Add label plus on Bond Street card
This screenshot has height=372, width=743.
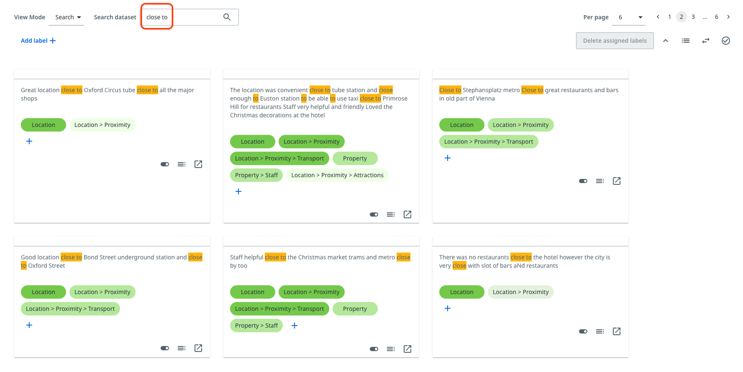click(29, 325)
